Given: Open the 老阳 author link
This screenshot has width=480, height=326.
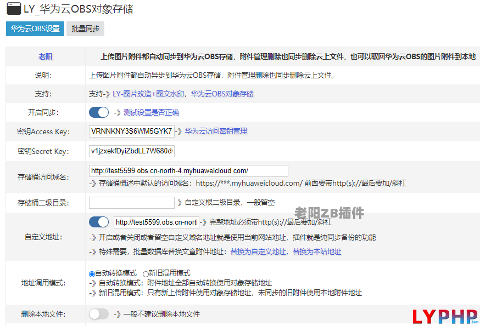Looking at the screenshot, I should click(x=45, y=56).
